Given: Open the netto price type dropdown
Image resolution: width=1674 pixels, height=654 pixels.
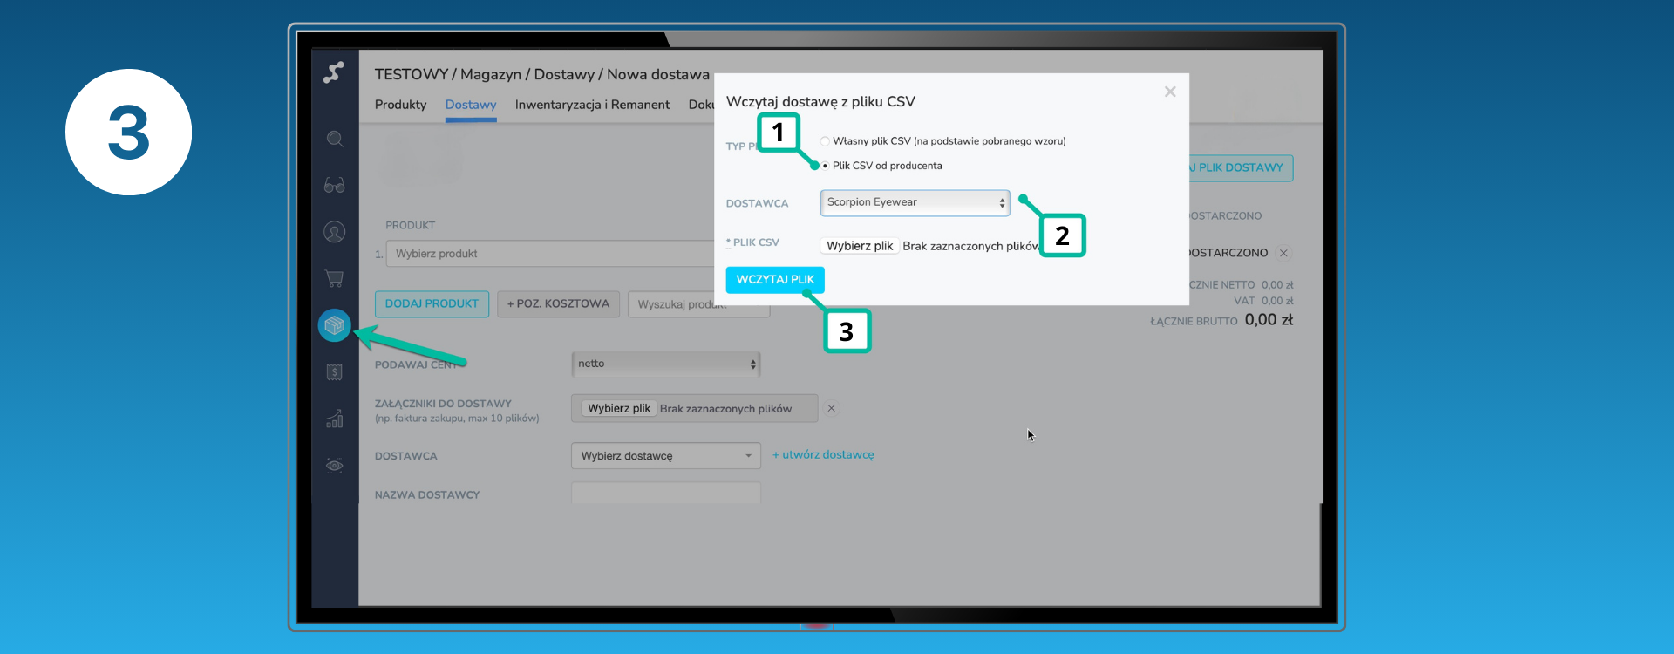Looking at the screenshot, I should point(666,364).
